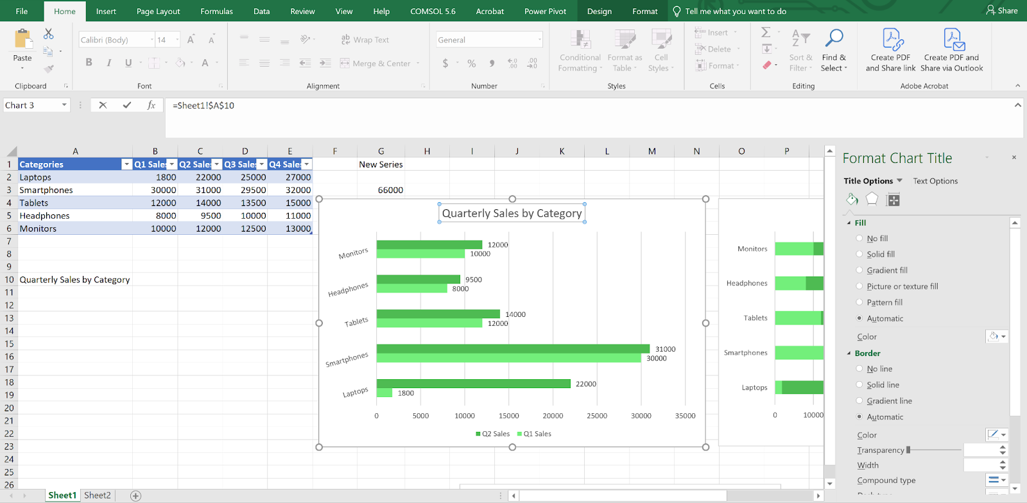1027x503 pixels.
Task: Click Tell me what you want to do
Action: point(729,11)
